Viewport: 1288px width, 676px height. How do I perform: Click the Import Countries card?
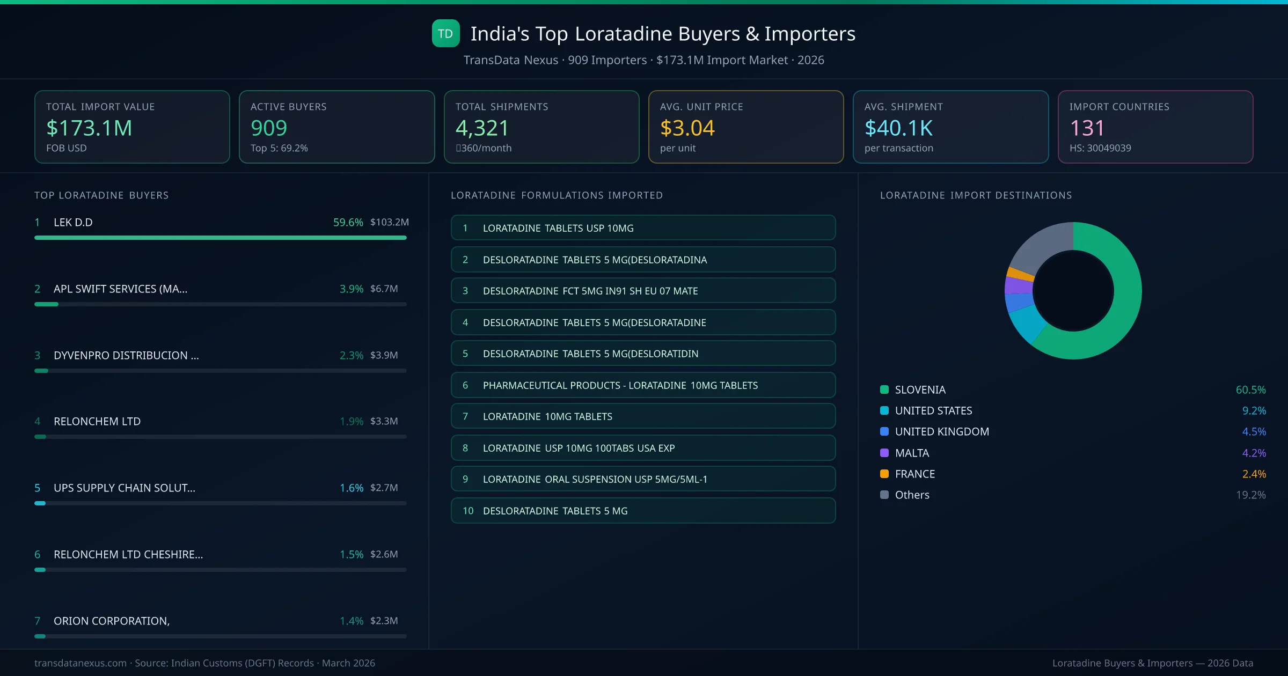pos(1155,126)
